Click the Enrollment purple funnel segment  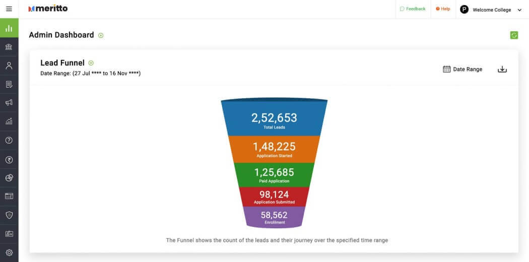click(274, 217)
